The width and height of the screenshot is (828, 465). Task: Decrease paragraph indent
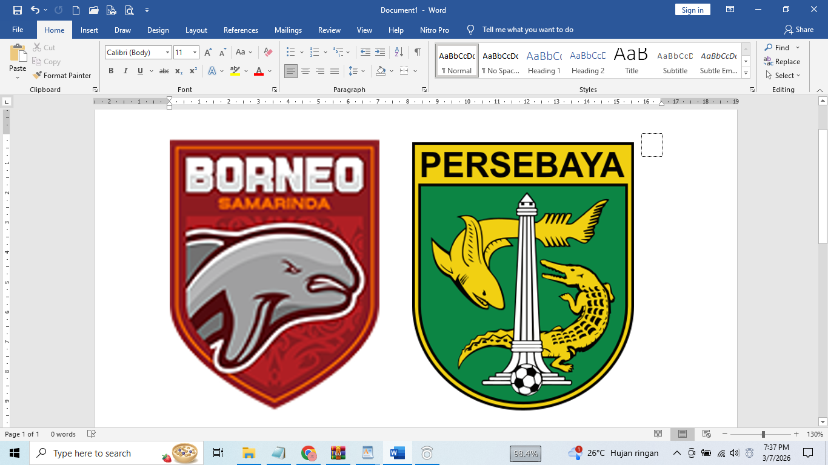point(365,52)
